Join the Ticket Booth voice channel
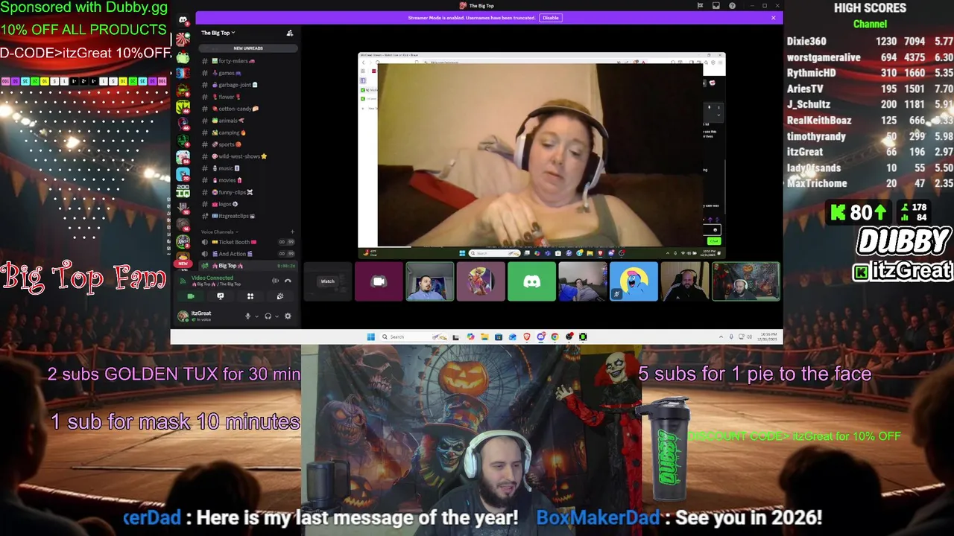This screenshot has width=954, height=536. click(x=248, y=242)
